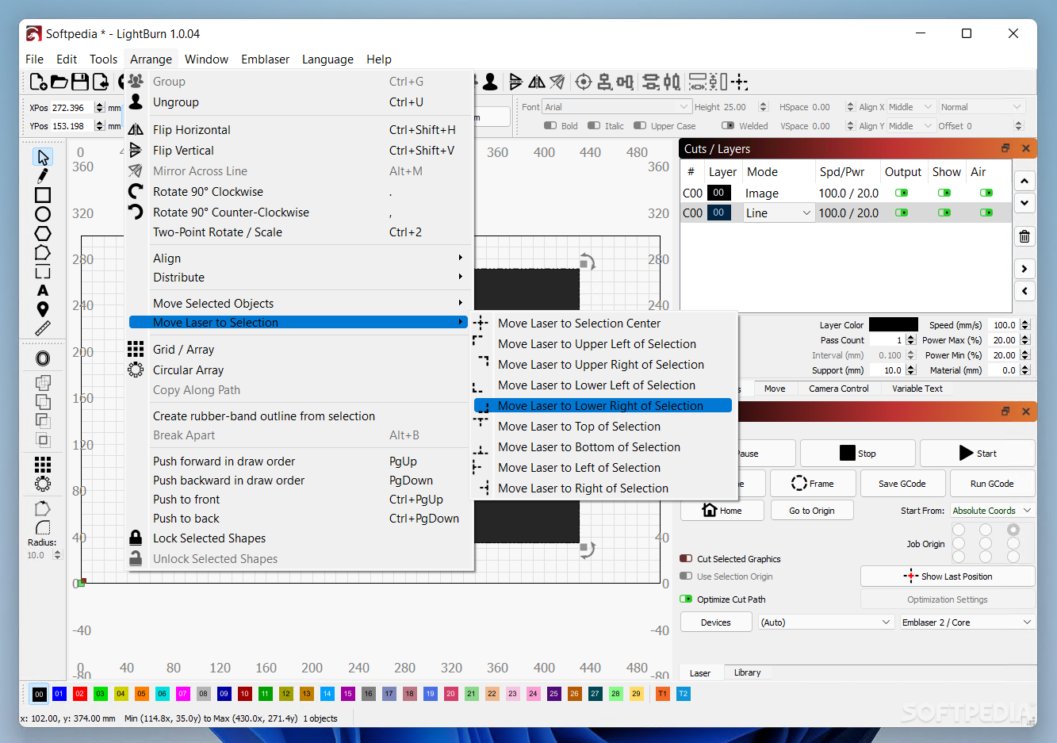Toggle Use Selection Origin switch
The height and width of the screenshot is (743, 1057).
[x=686, y=576]
